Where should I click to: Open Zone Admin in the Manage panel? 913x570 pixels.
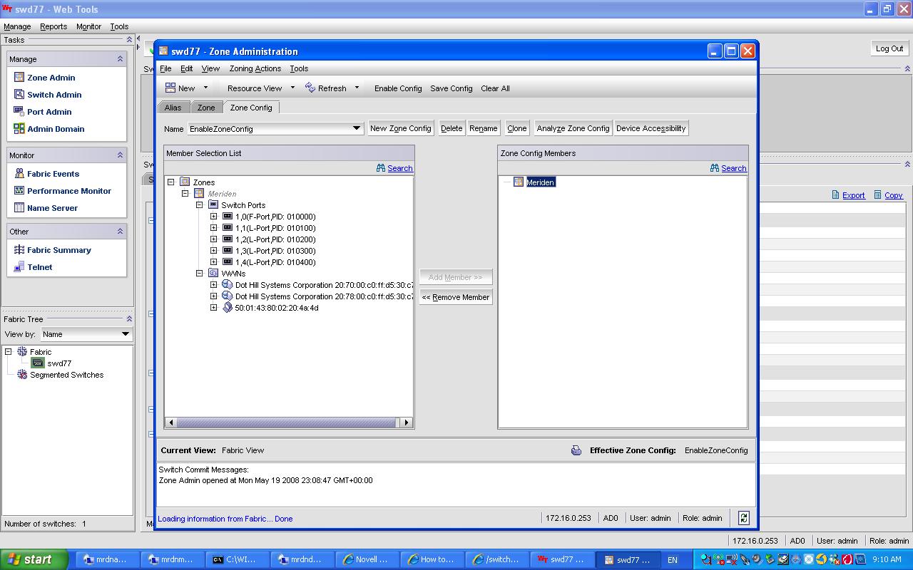pos(50,78)
